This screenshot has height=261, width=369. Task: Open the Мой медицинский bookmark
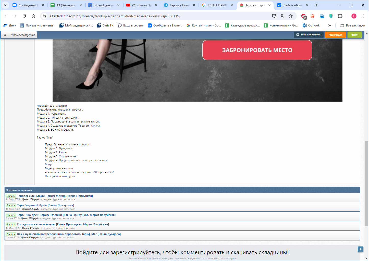pyautogui.click(x=76, y=25)
